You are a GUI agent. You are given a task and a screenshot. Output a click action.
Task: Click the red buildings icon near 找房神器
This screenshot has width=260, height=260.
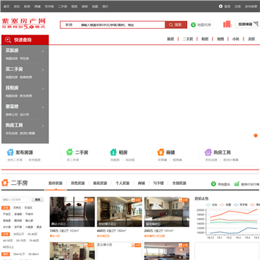pos(227,24)
